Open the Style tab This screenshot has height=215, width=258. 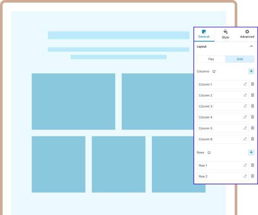(x=225, y=34)
